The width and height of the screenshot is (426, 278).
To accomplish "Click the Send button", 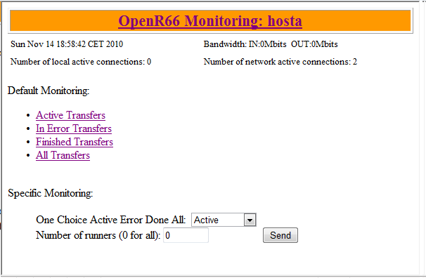I will [280, 235].
